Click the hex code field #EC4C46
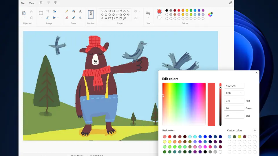The width and height of the screenshot is (278, 156). pyautogui.click(x=234, y=86)
